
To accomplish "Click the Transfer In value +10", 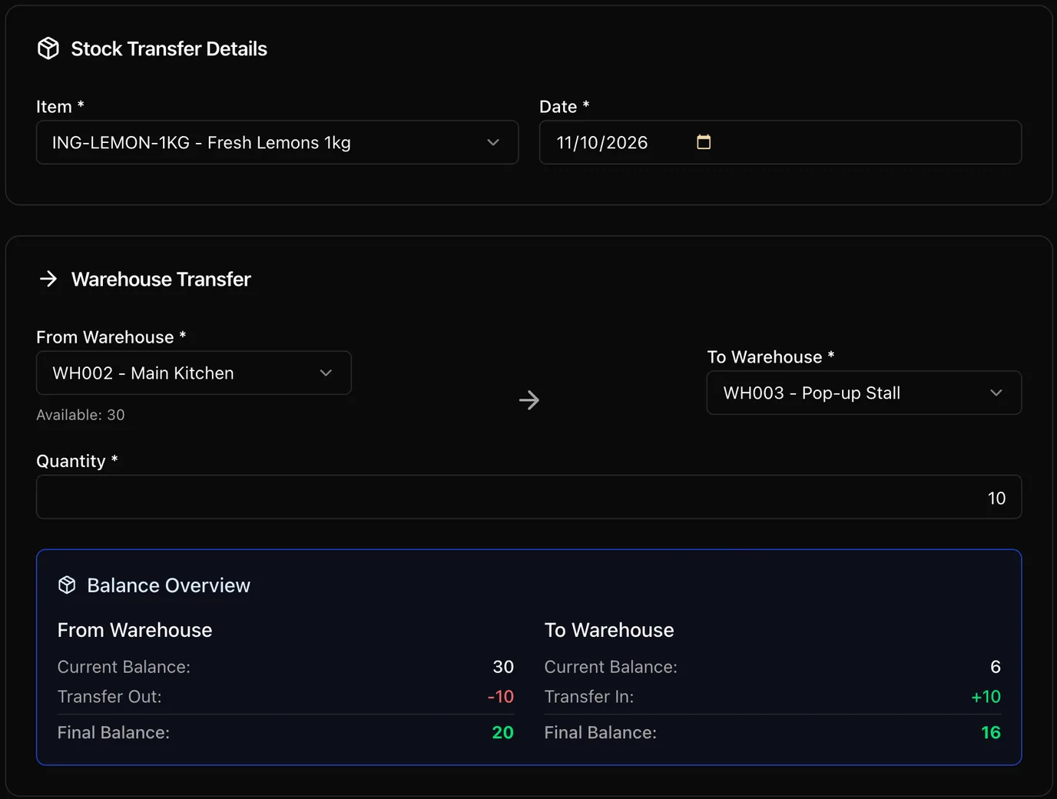I will 986,697.
